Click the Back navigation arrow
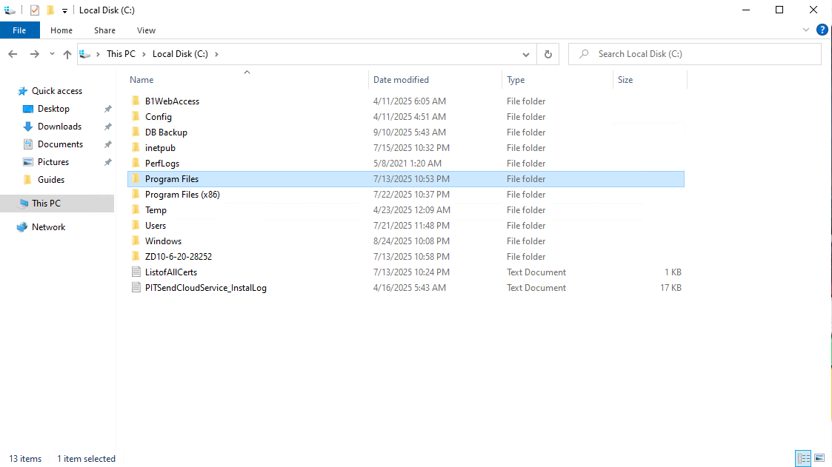Viewport: 832px width, 467px height. pyautogui.click(x=13, y=54)
